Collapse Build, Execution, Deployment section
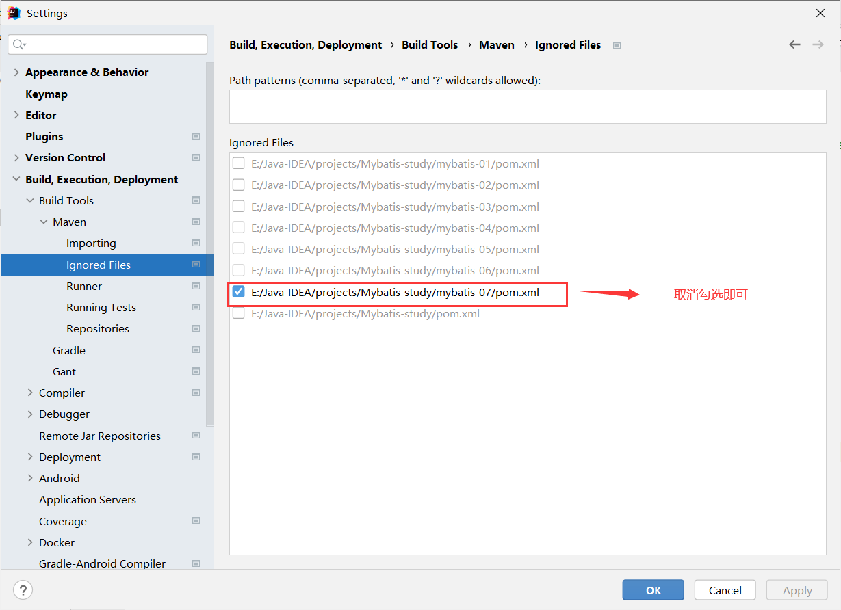This screenshot has width=841, height=610. point(16,179)
